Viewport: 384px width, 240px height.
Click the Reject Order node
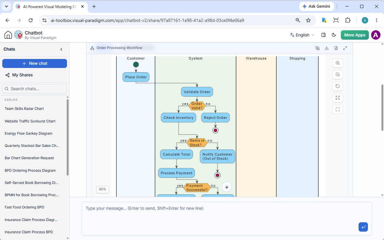click(x=216, y=118)
